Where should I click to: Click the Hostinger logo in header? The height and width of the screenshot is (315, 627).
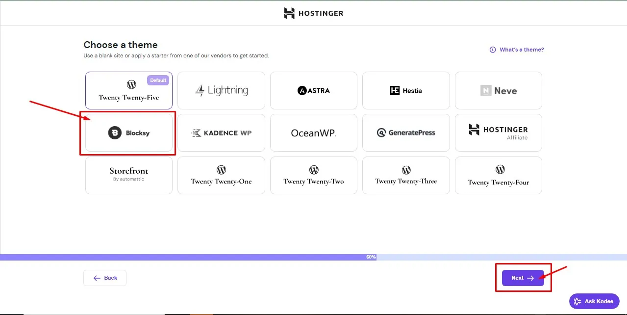[x=314, y=13]
